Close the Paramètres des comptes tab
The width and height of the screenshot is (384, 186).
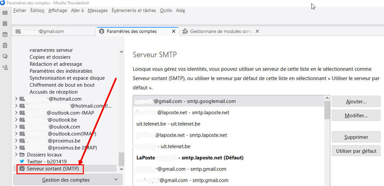174,31
